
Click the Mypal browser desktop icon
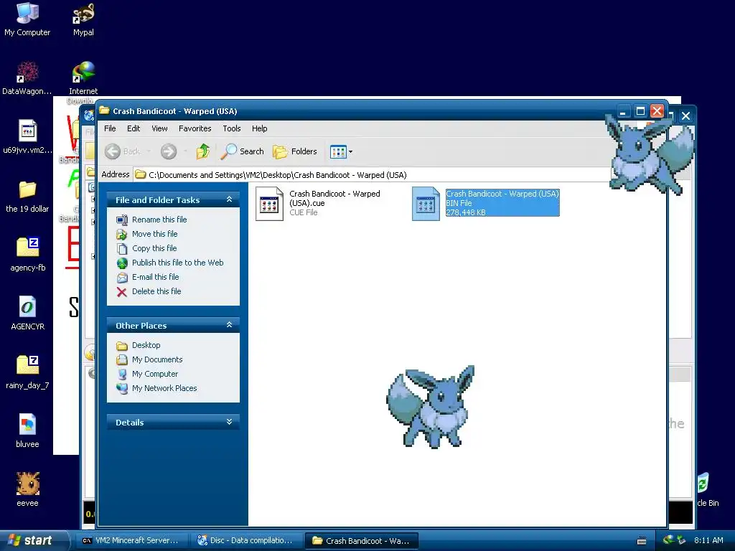(x=83, y=13)
